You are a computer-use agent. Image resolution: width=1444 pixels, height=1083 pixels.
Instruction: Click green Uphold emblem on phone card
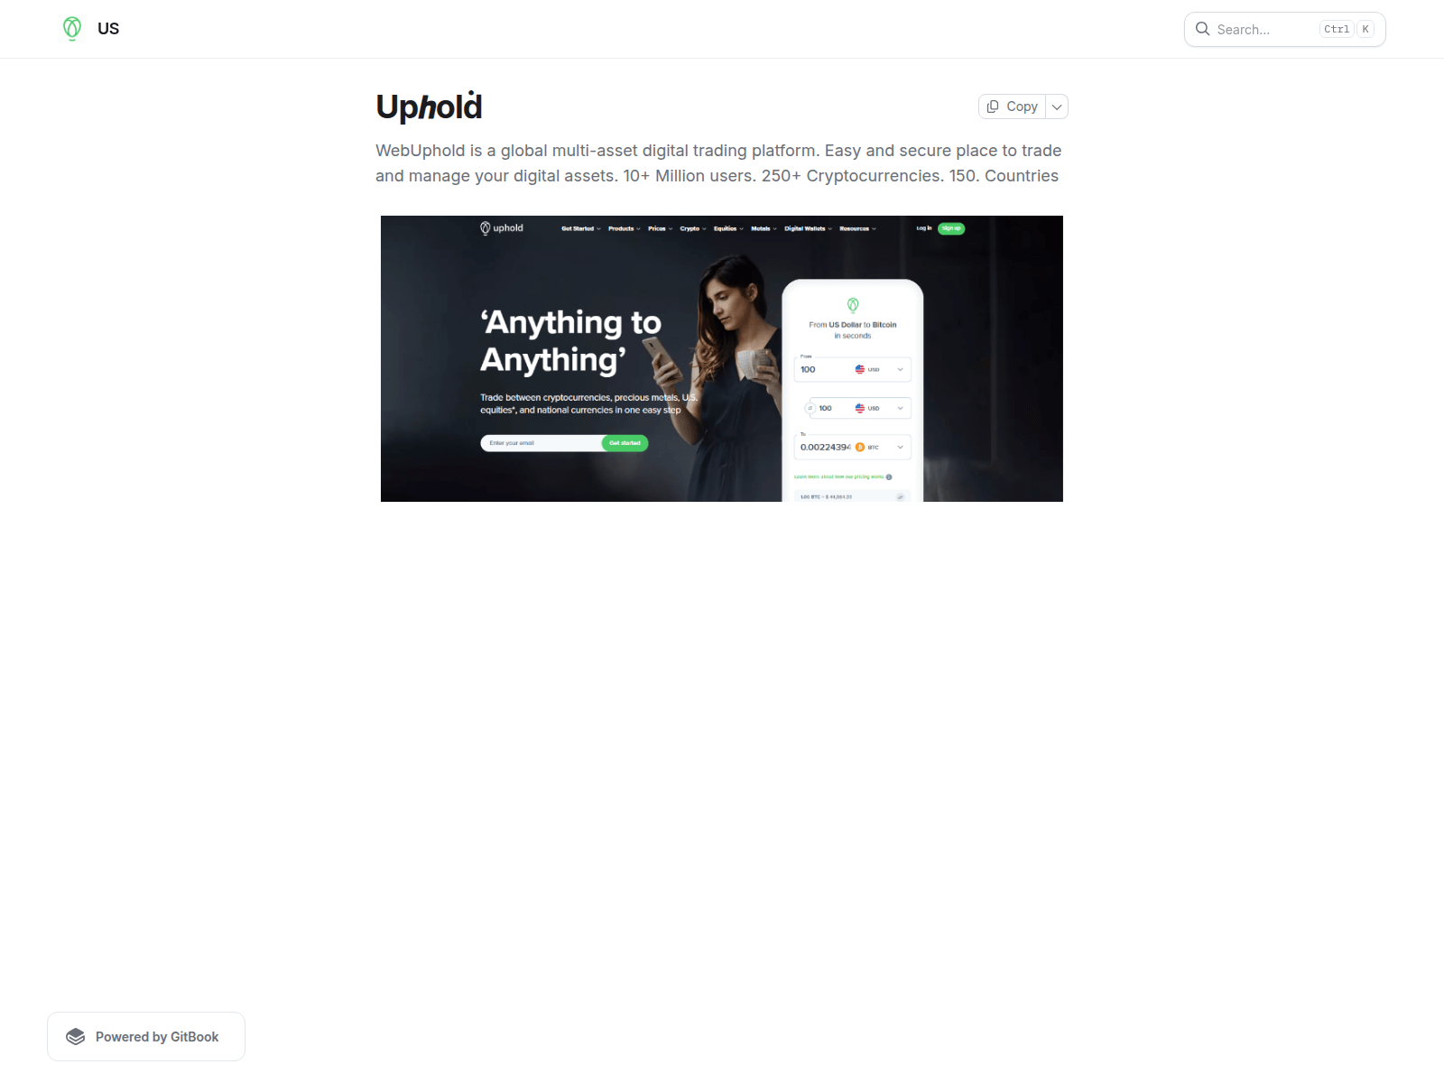tap(853, 305)
